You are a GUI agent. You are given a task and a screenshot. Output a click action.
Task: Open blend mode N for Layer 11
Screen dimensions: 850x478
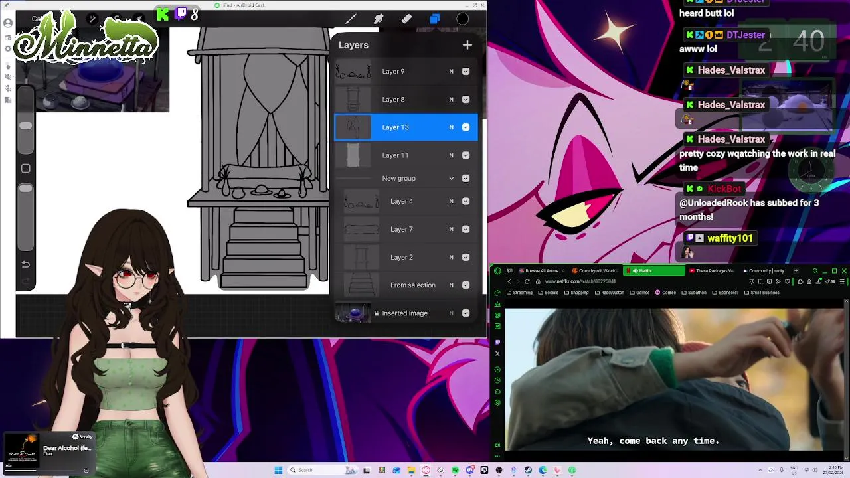click(x=451, y=155)
